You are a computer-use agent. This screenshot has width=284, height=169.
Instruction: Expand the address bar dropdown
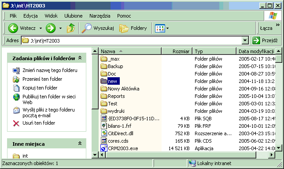coord(245,40)
